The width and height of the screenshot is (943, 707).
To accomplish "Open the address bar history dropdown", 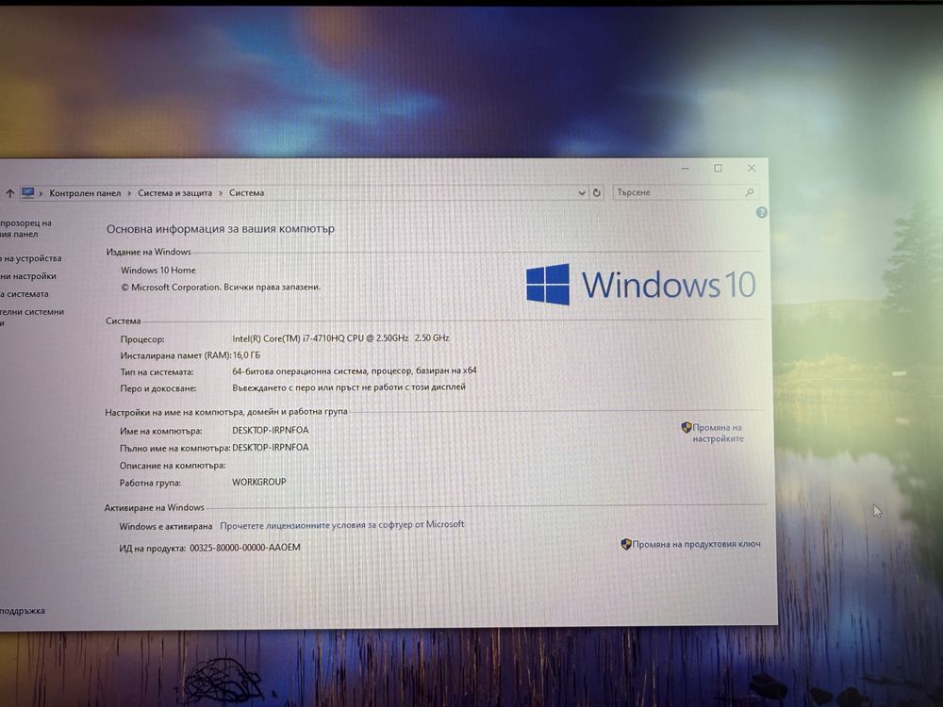I will click(582, 193).
